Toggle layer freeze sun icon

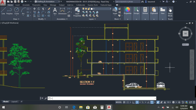86,9
